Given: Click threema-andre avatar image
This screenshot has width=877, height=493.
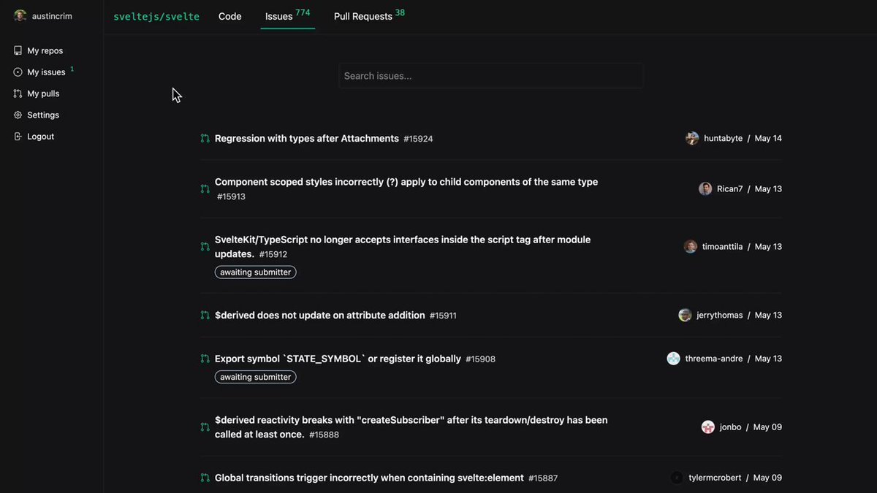Looking at the screenshot, I should (x=673, y=359).
